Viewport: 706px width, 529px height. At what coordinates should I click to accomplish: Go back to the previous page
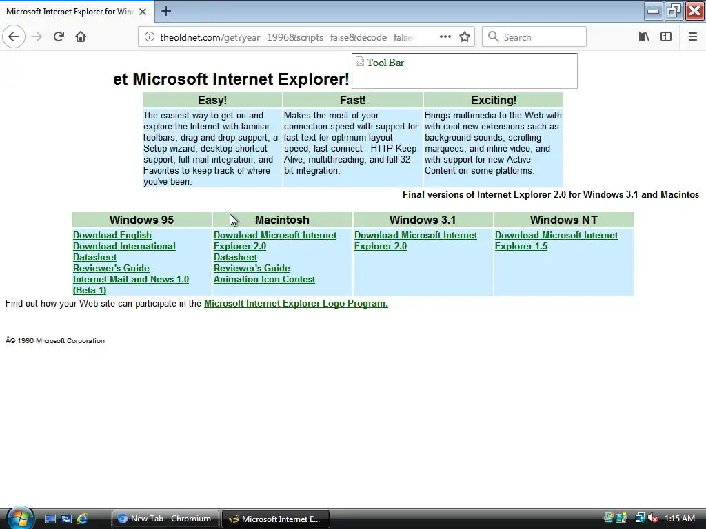point(14,37)
